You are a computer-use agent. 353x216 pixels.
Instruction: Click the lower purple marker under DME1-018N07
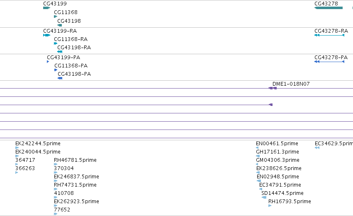(270, 105)
